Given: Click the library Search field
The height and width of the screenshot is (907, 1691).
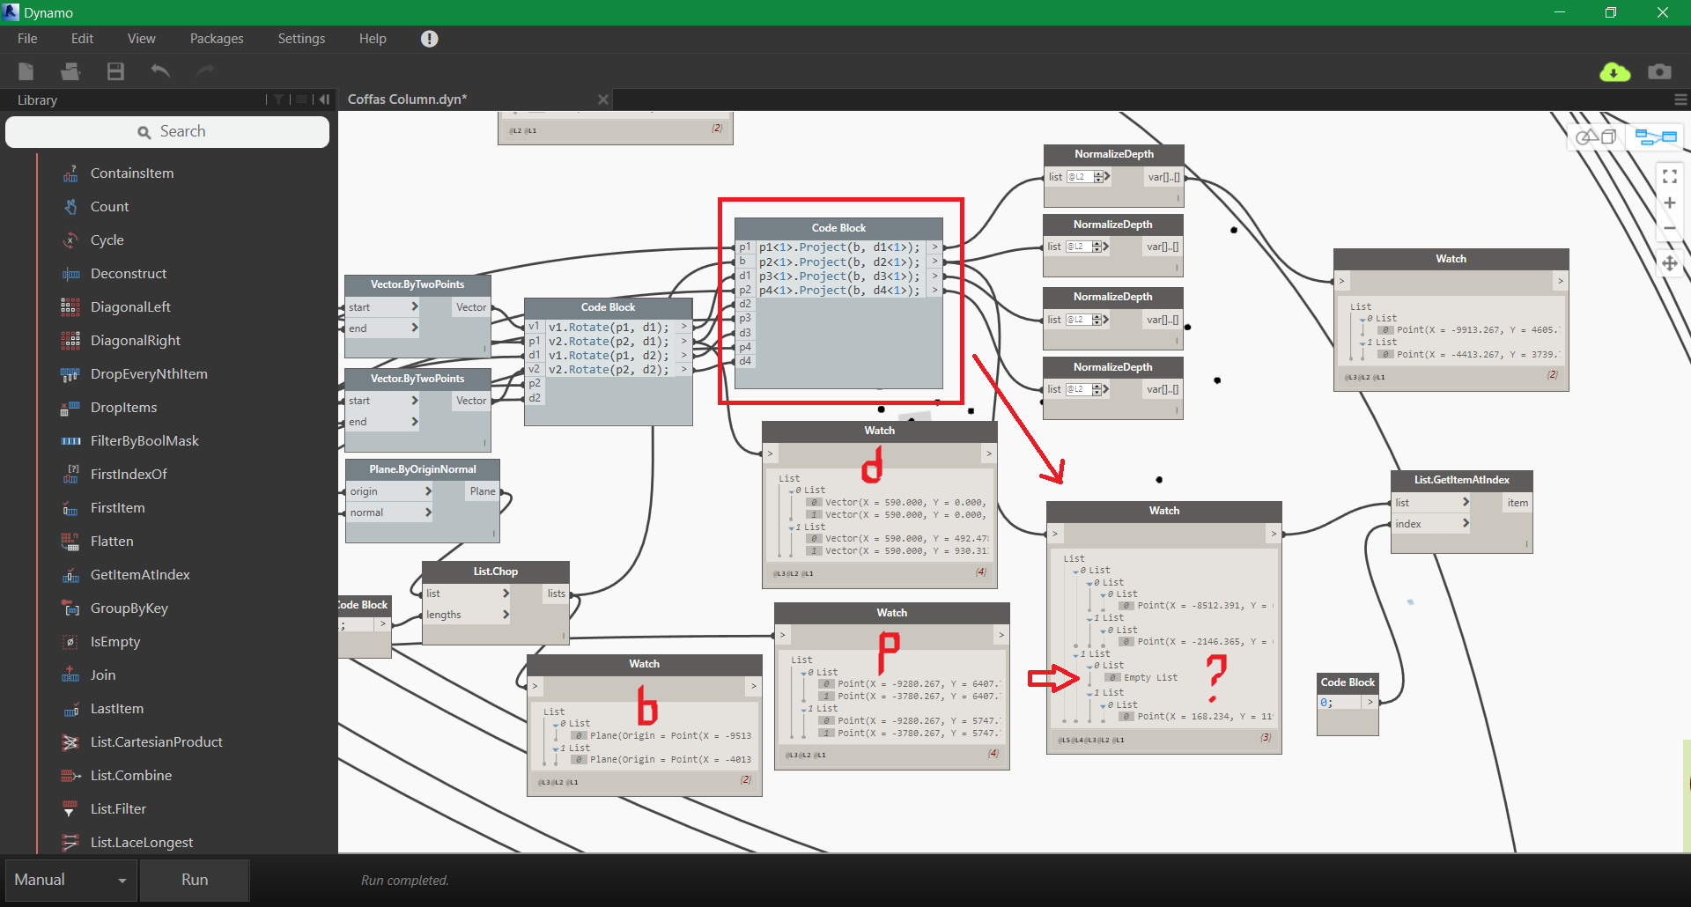Looking at the screenshot, I should click(x=167, y=132).
